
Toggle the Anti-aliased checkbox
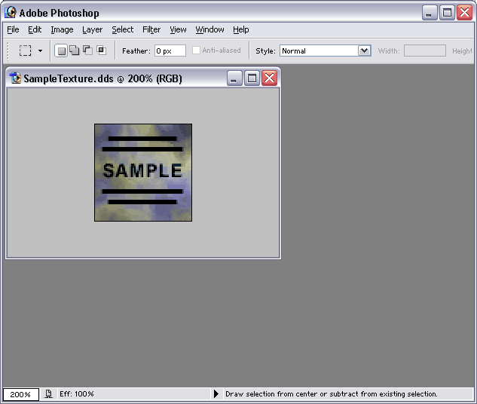[196, 50]
